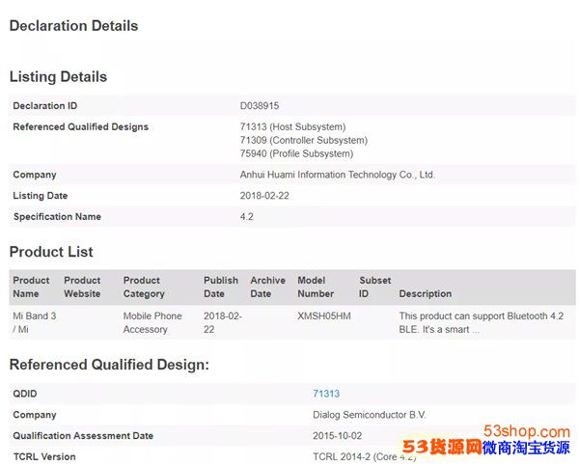Click 71309 (Controller Subsystem) design entry
Image resolution: width=579 pixels, height=465 pixels.
303,140
